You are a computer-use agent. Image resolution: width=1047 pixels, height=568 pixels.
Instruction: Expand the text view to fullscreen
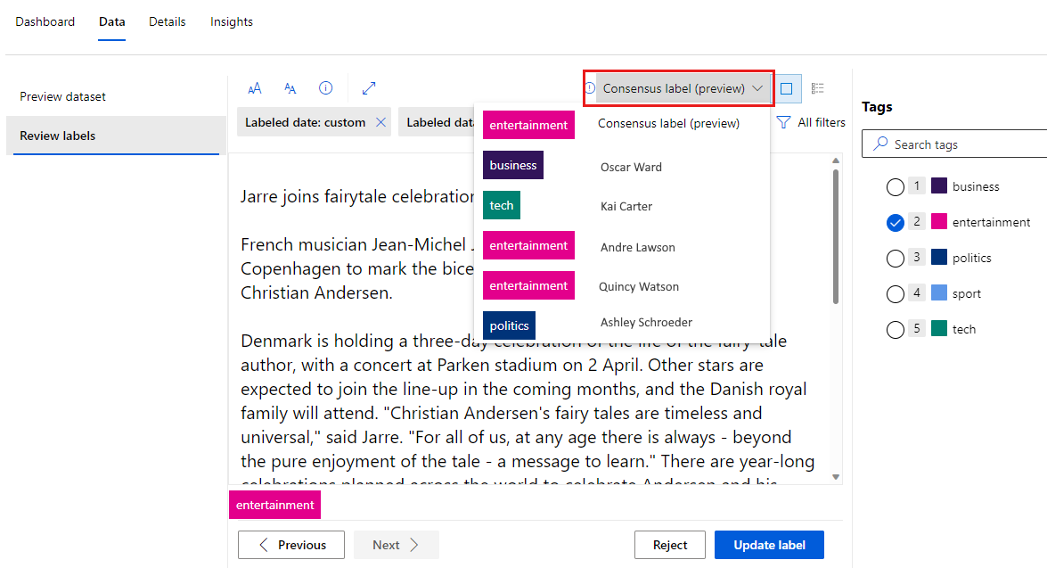pyautogui.click(x=369, y=88)
